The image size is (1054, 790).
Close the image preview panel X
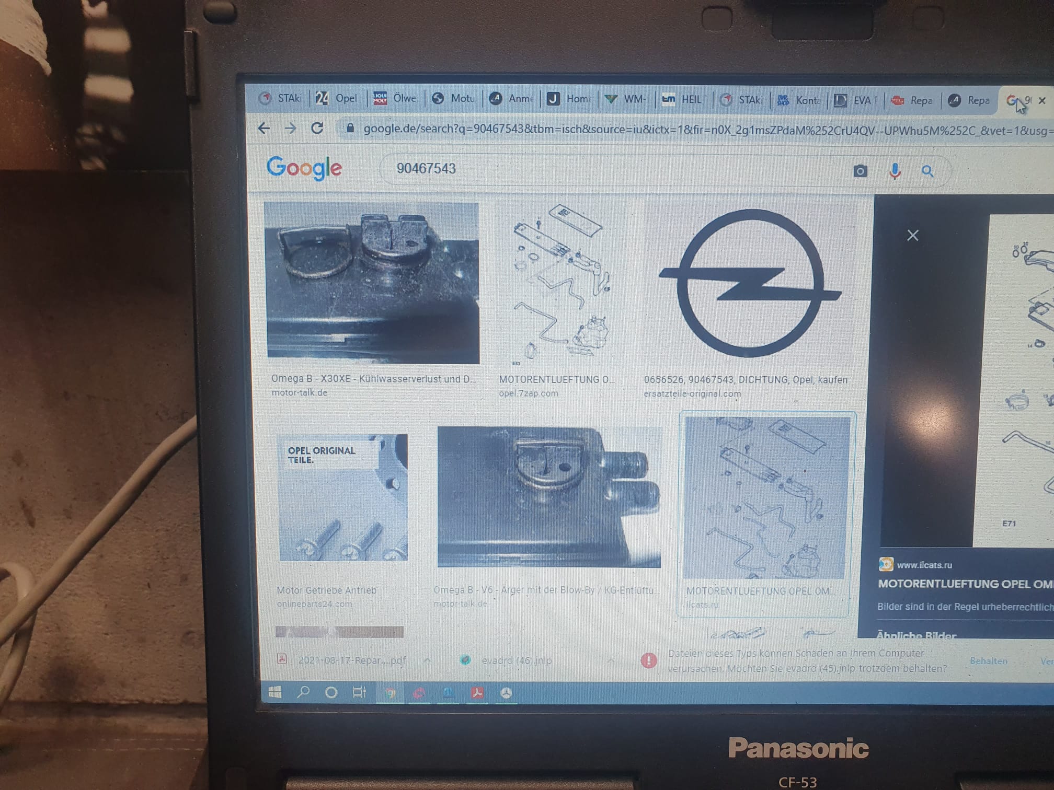(x=912, y=236)
